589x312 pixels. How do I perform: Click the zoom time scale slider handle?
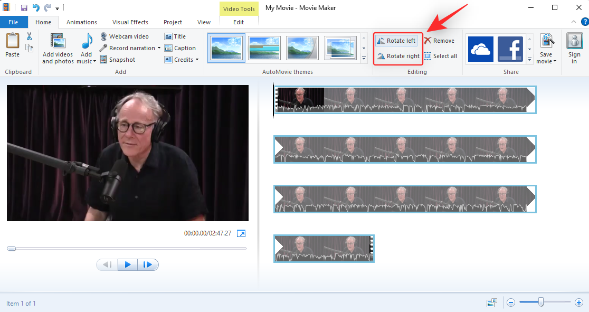point(541,302)
